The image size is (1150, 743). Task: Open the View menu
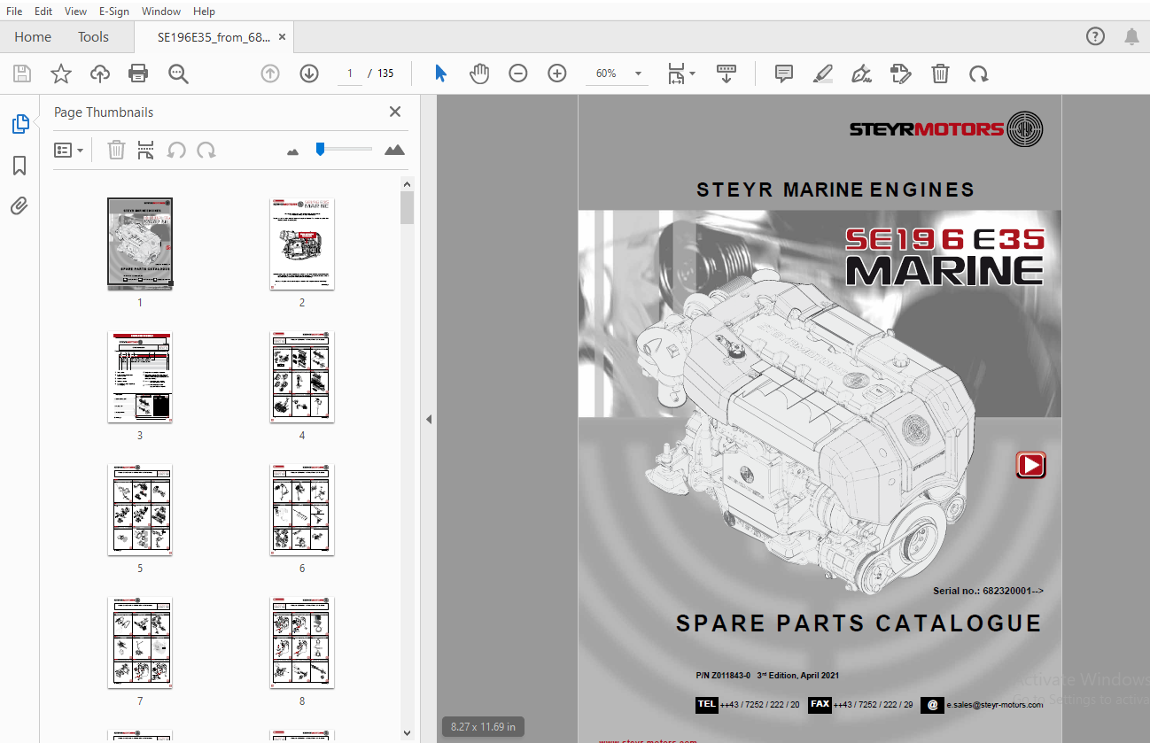point(76,12)
